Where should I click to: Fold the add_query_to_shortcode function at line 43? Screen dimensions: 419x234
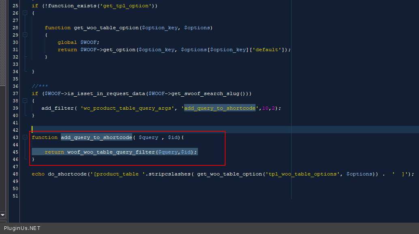click(x=25, y=137)
